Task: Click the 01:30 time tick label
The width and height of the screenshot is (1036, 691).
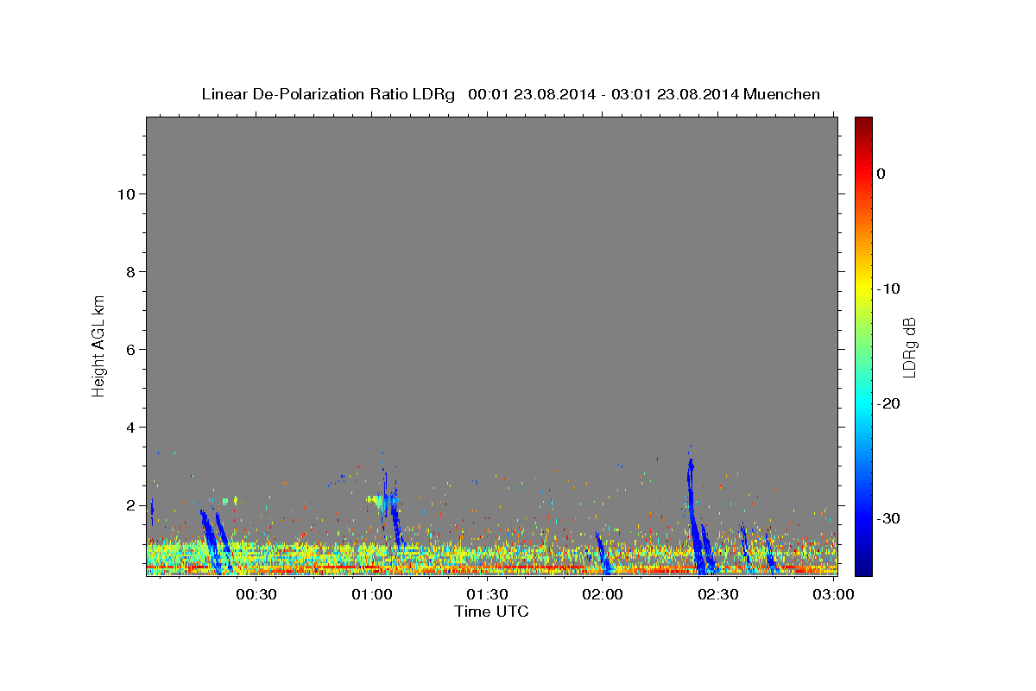Action: pos(488,594)
